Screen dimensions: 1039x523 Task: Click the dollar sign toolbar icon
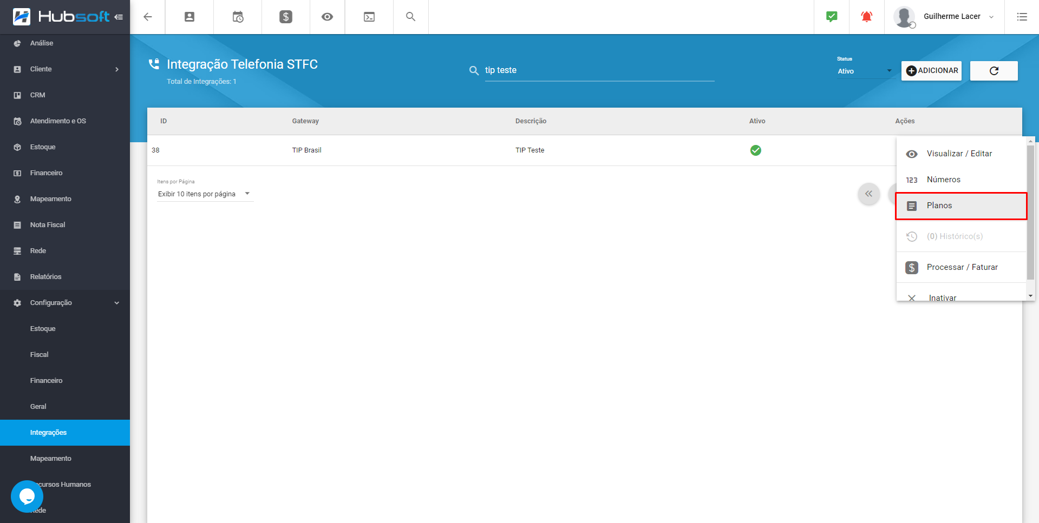(286, 17)
